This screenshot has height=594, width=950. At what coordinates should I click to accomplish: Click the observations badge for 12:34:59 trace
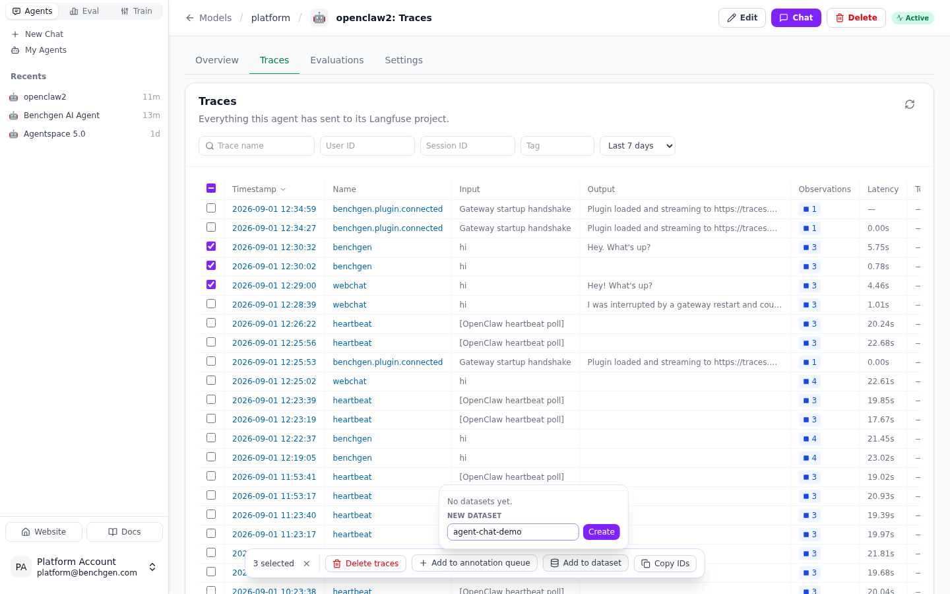tap(809, 209)
